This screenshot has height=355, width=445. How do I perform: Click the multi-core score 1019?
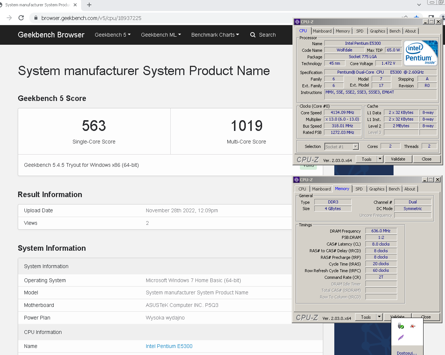point(247,126)
